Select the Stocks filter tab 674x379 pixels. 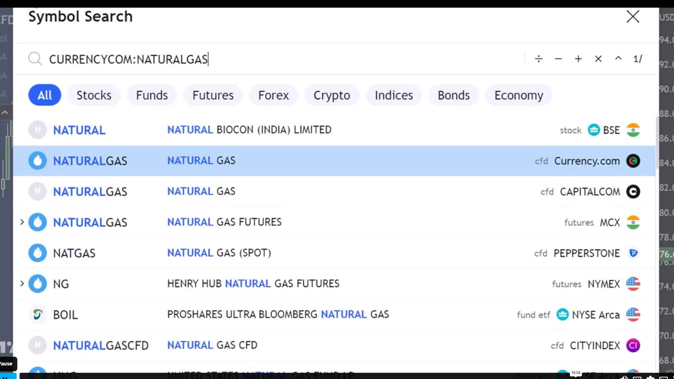click(94, 95)
